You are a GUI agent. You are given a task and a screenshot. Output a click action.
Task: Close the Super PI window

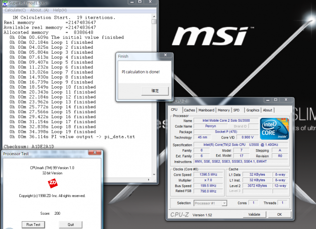[150, 2]
